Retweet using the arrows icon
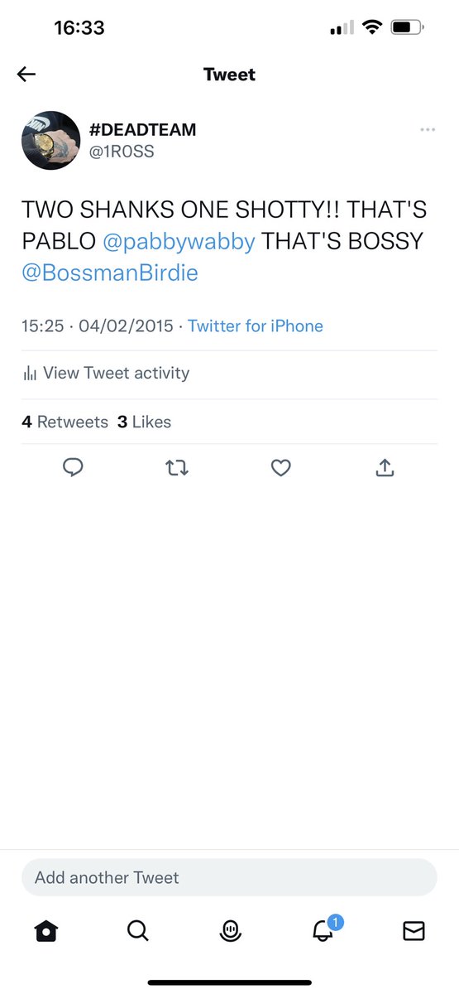This screenshot has width=459, height=994. coord(177,468)
